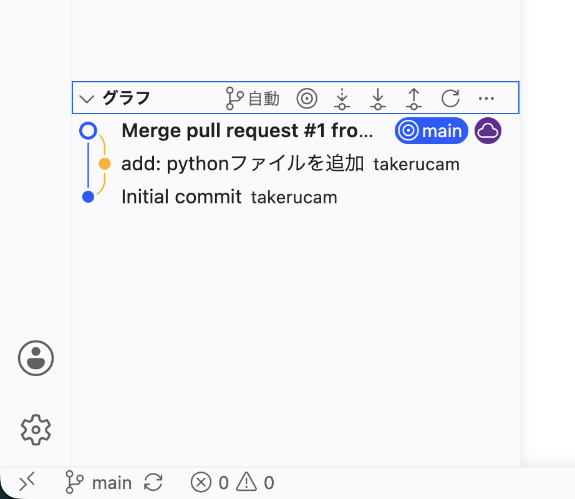This screenshot has height=499, width=575.
Task: Click the purple cloud remote badge
Action: (x=488, y=130)
